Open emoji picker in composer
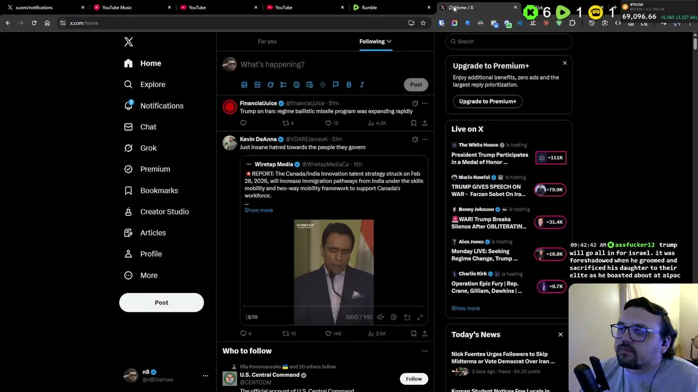Screen dimensions: 698x392 click(x=297, y=85)
